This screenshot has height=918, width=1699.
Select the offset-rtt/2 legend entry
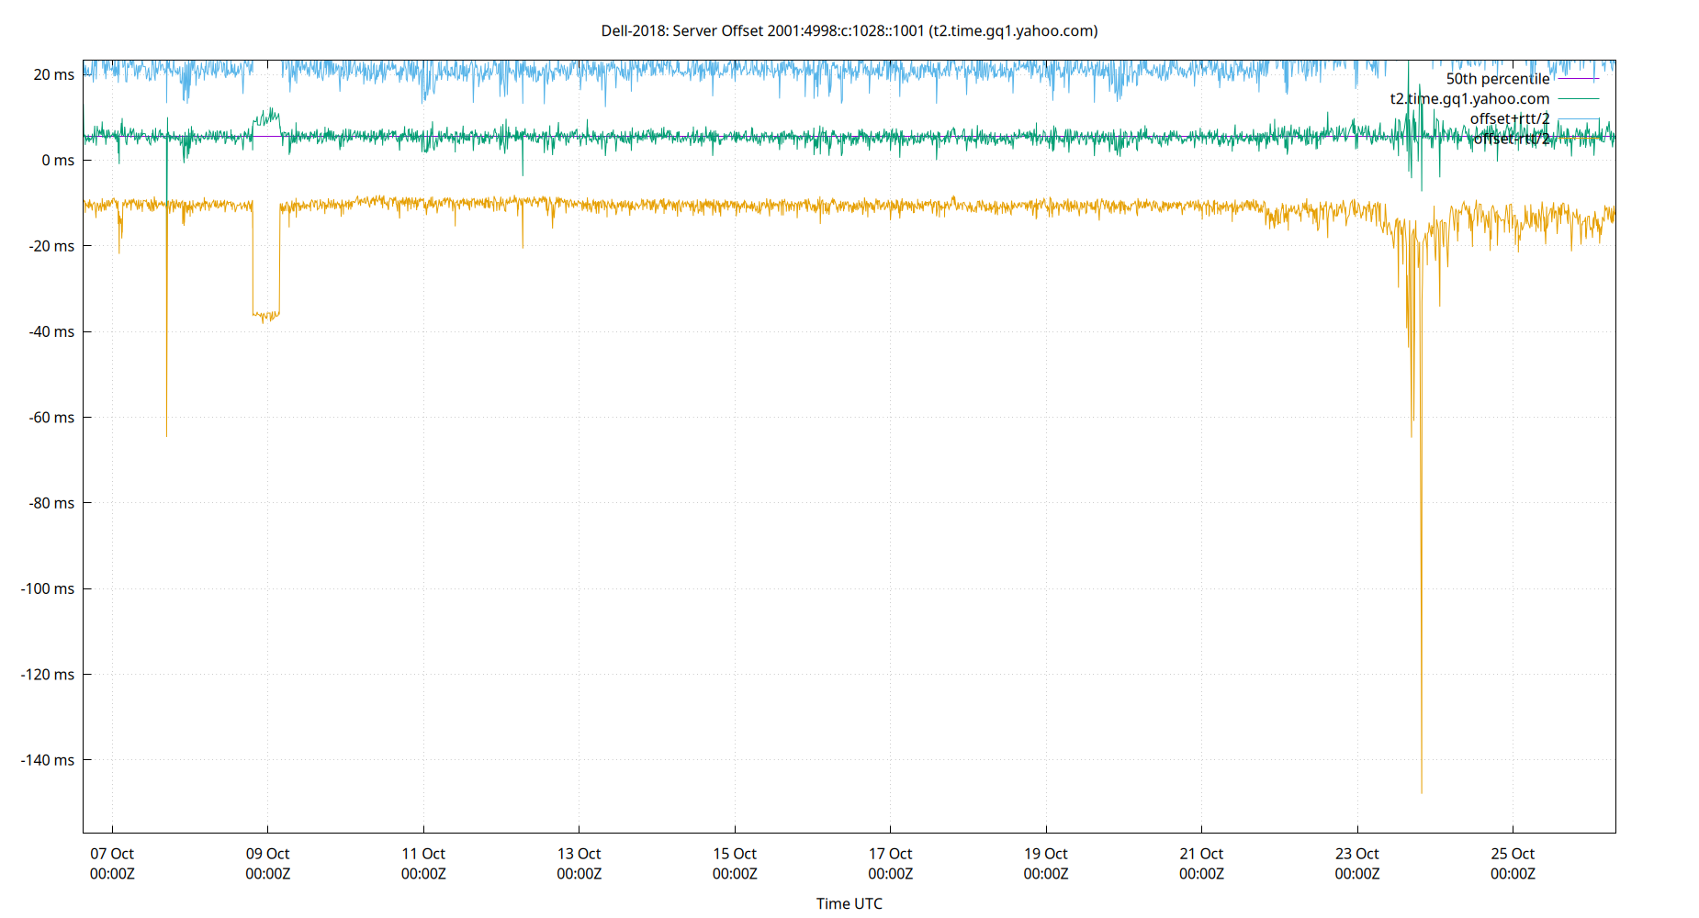1511,138
